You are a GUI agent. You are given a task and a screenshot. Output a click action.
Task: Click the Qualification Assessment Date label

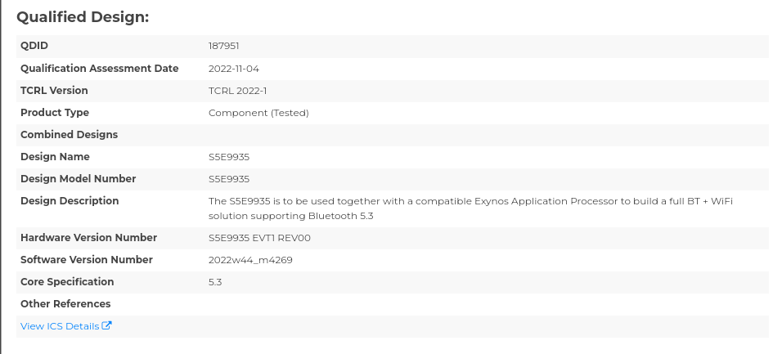point(99,68)
